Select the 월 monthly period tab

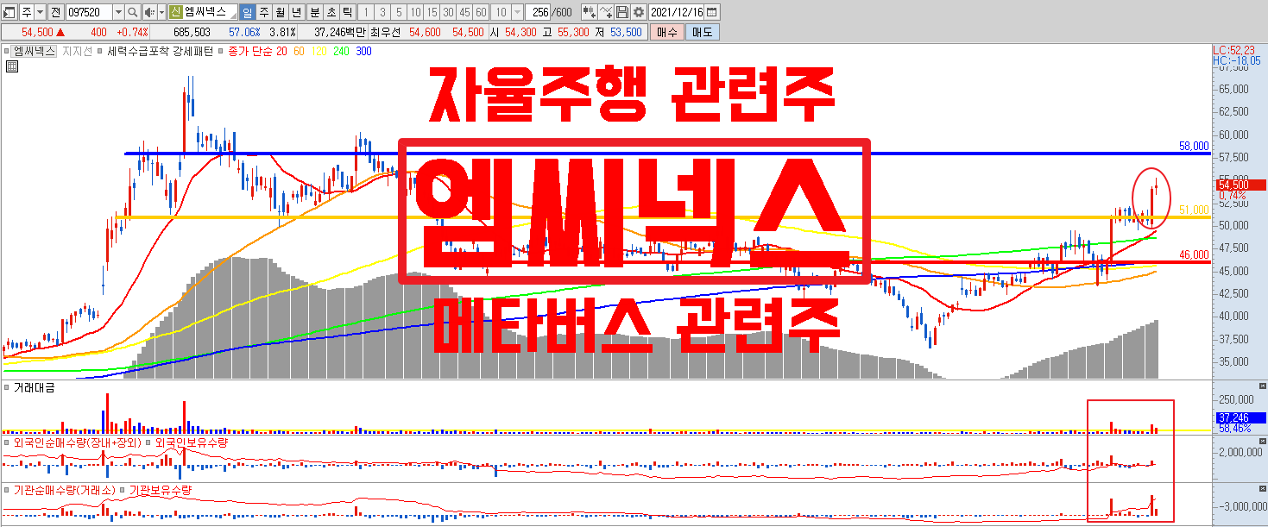tap(281, 12)
